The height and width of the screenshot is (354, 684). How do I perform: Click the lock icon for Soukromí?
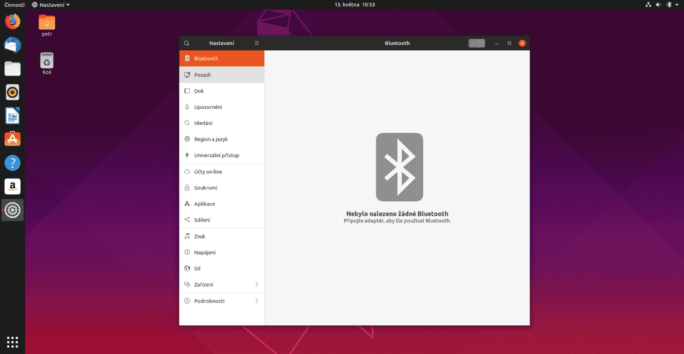[x=187, y=187]
